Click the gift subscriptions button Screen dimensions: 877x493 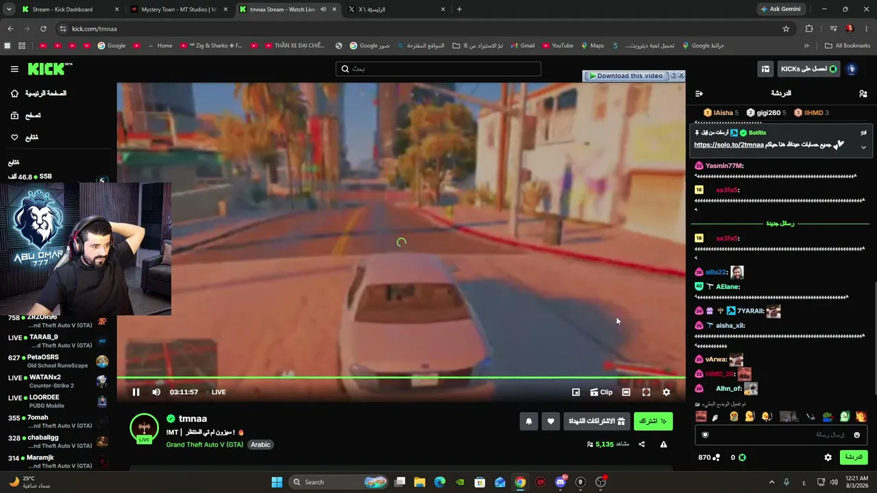pos(597,421)
